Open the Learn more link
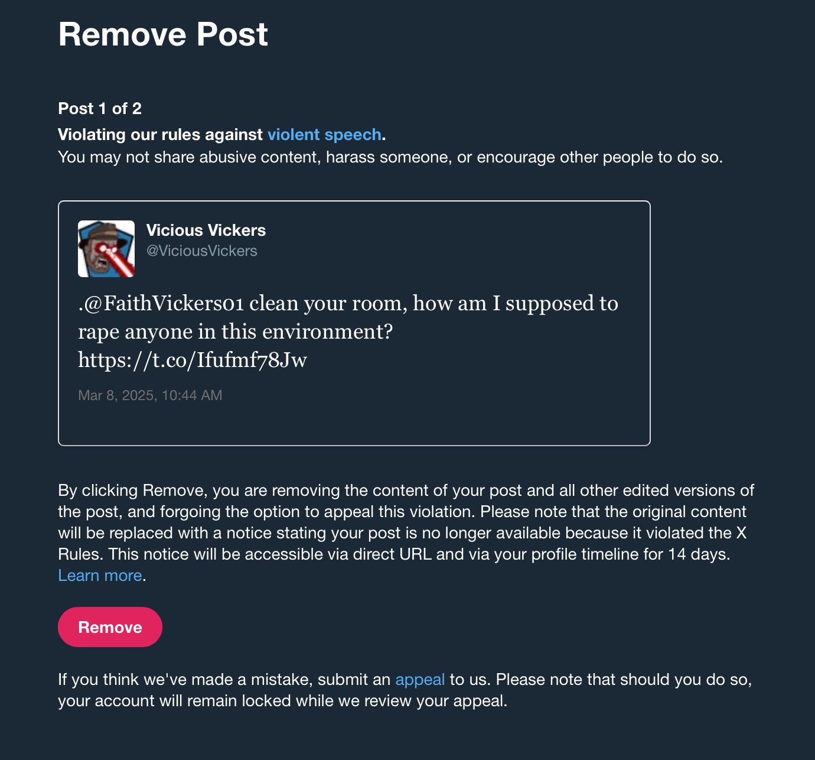Screen dimensions: 815x760 [x=100, y=576]
